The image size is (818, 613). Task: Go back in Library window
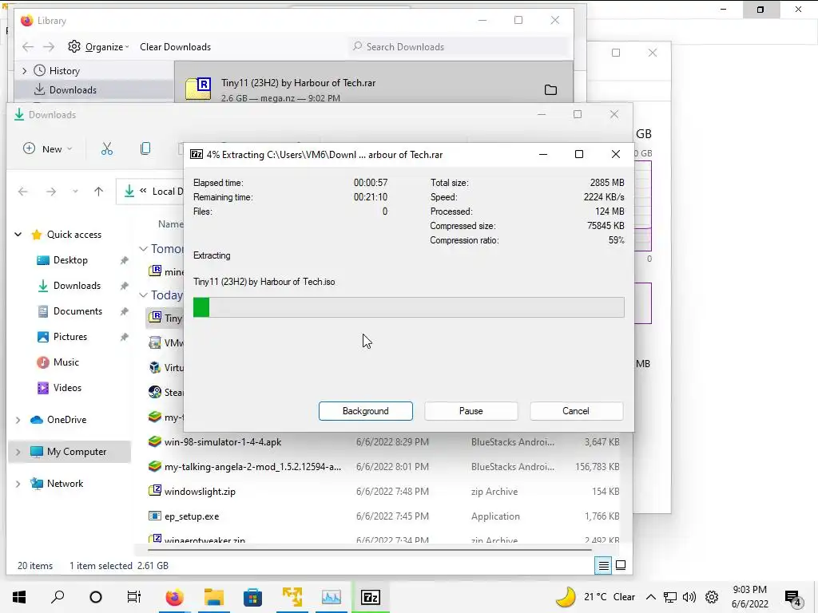28,47
